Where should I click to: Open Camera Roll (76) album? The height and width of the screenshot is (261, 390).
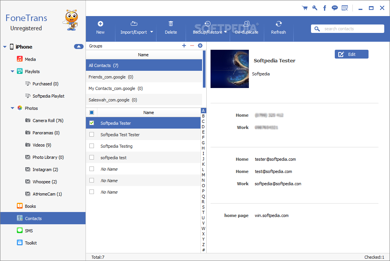48,121
